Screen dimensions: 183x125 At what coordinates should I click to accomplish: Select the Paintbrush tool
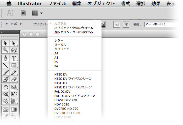(x=6, y=72)
